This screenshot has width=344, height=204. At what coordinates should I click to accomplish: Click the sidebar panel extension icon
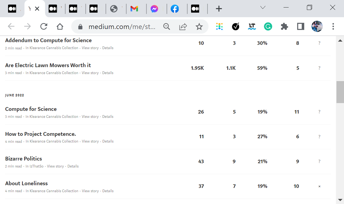point(300,26)
